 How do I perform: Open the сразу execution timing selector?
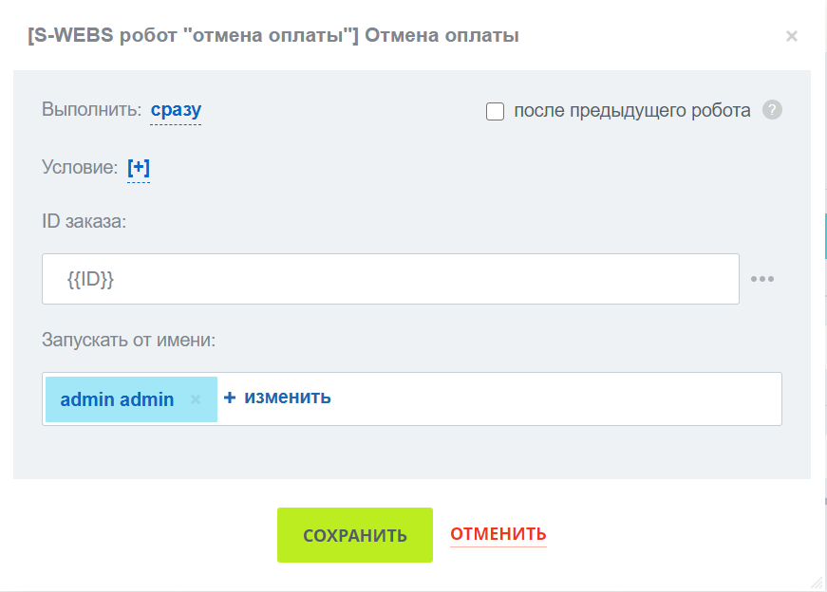[x=176, y=109]
